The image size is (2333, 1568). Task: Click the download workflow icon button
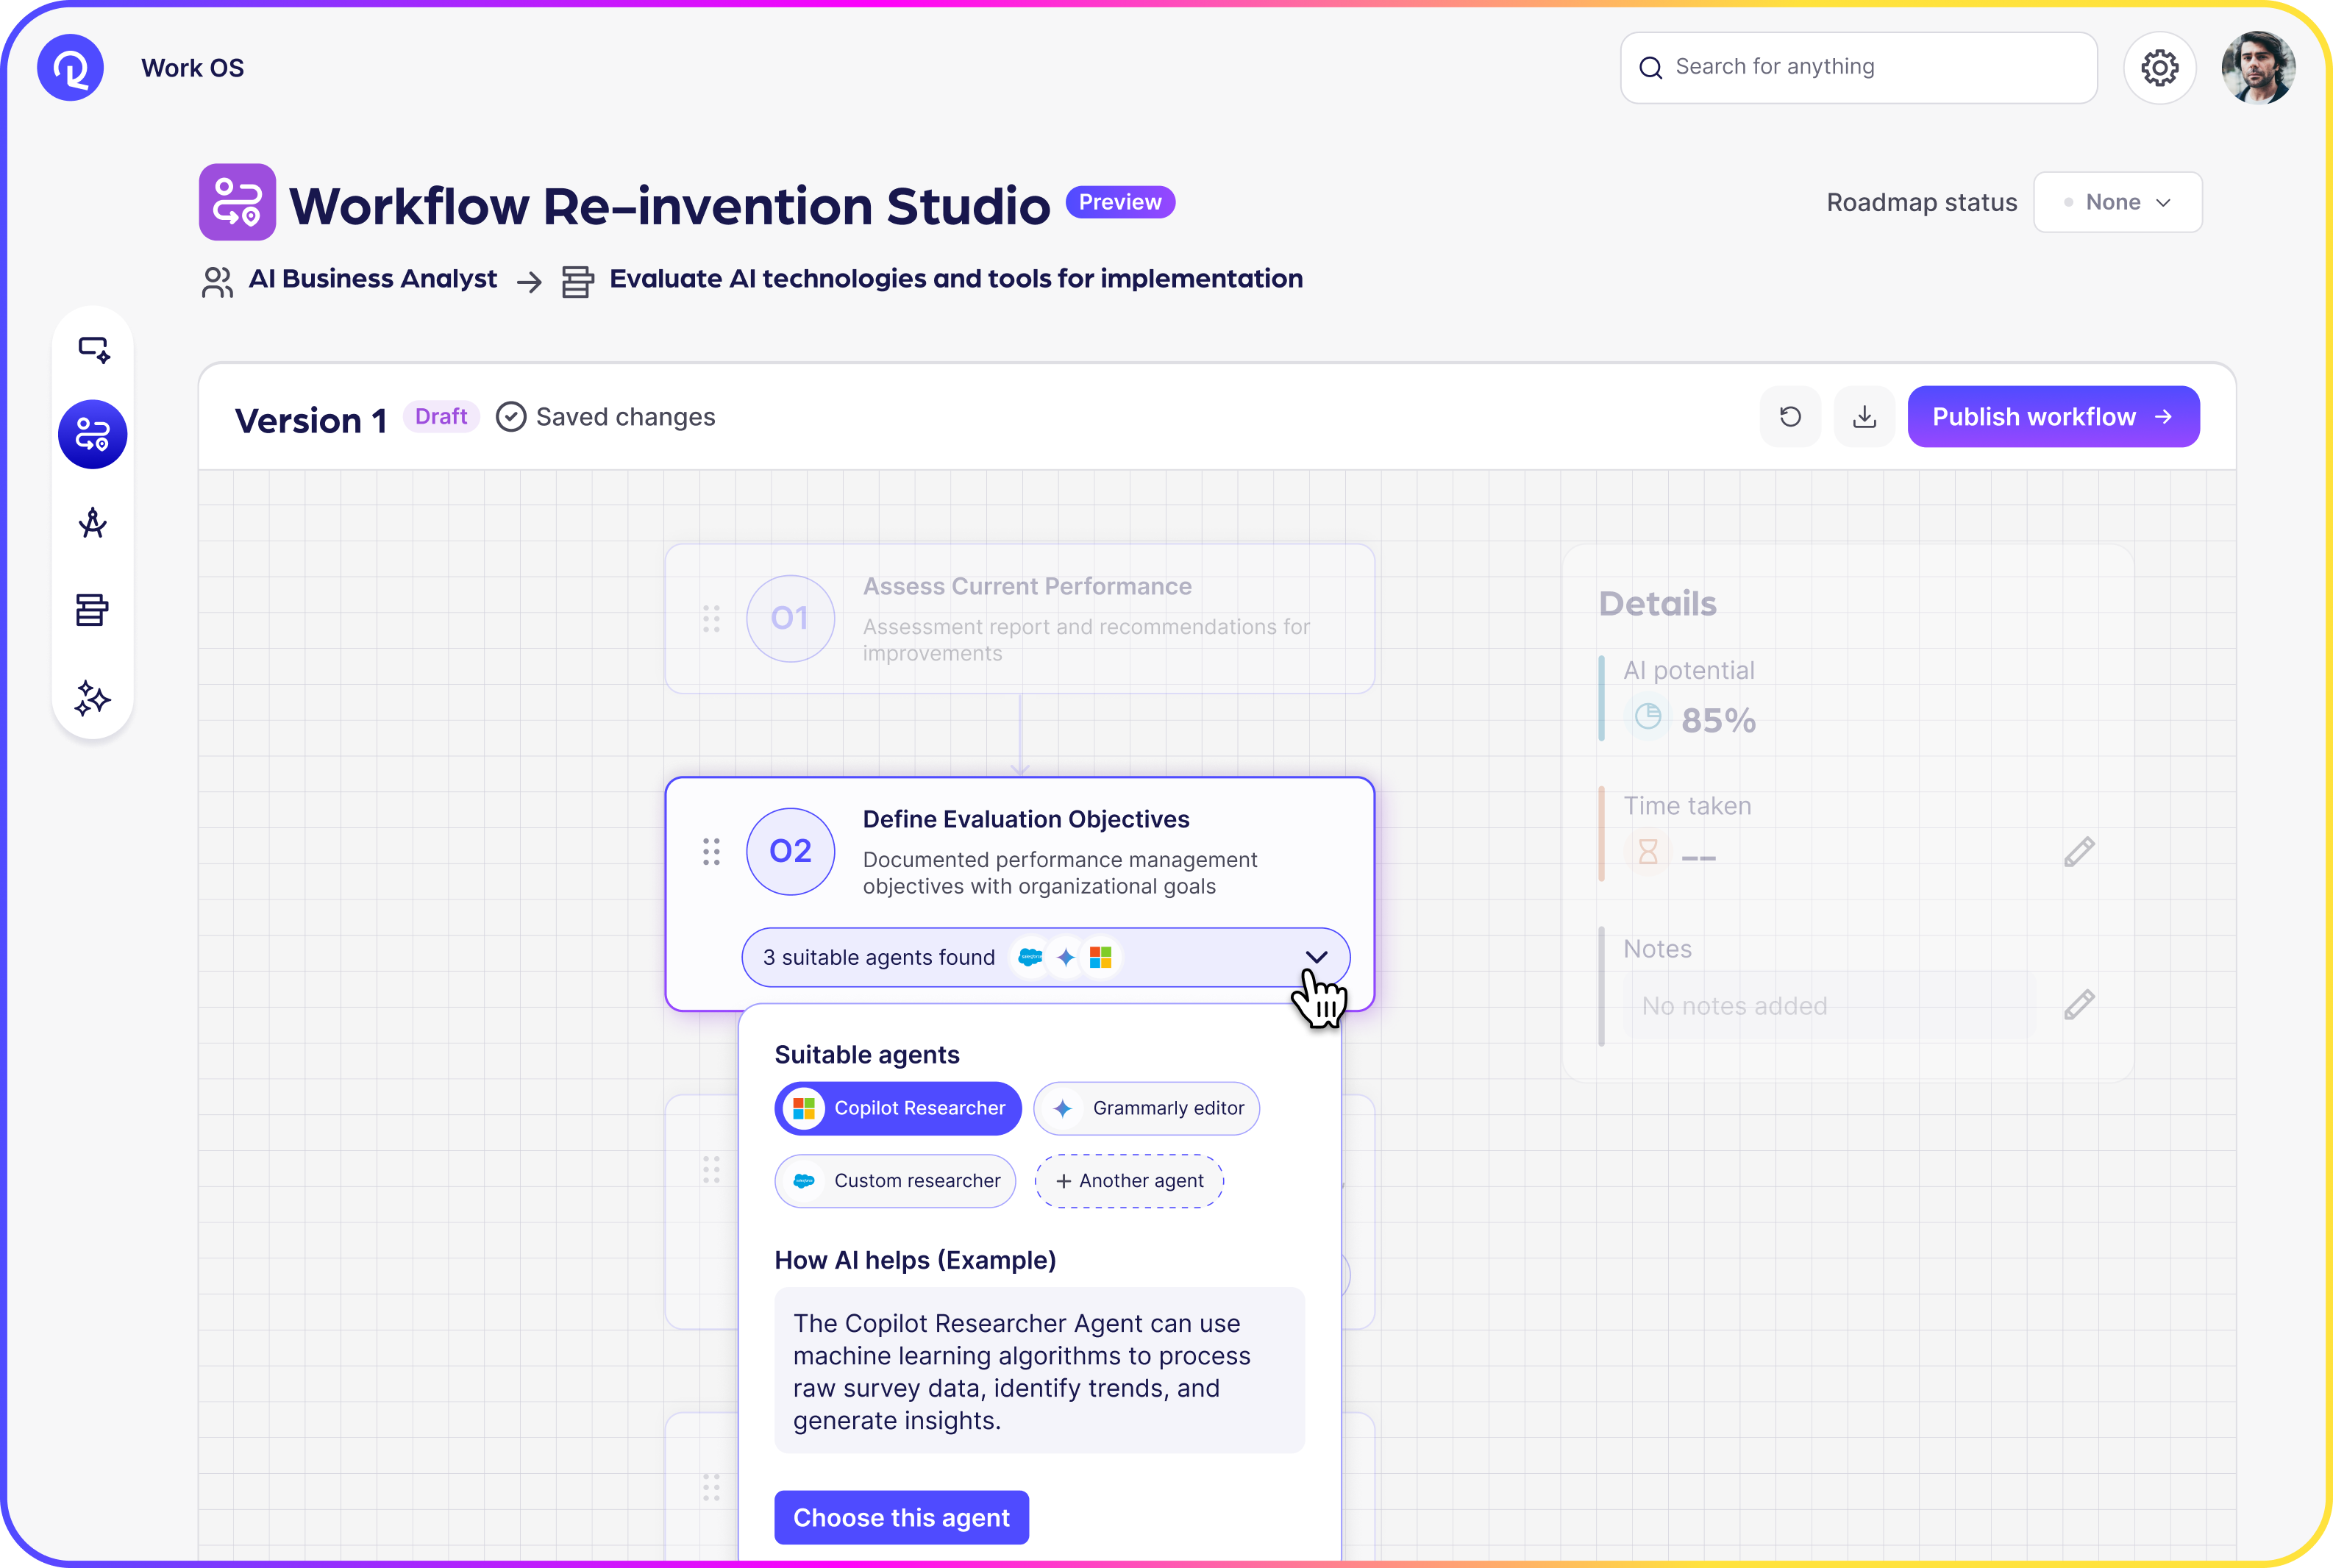(1864, 417)
